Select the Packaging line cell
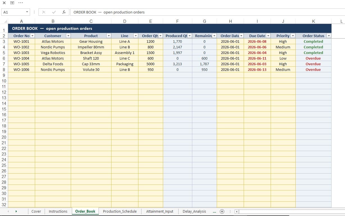The height and width of the screenshot is (216, 345). pyautogui.click(x=125, y=64)
